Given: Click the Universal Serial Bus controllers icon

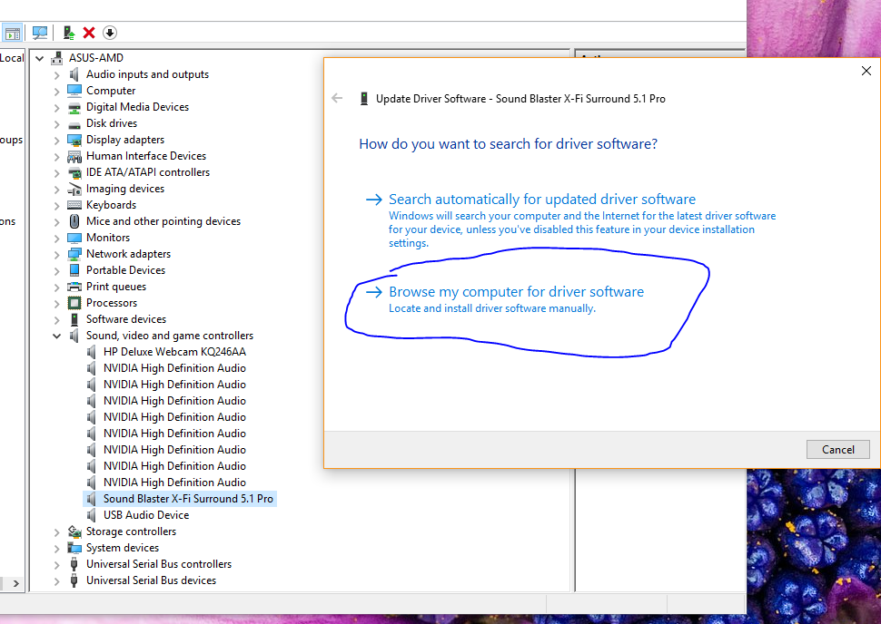Looking at the screenshot, I should click(74, 564).
